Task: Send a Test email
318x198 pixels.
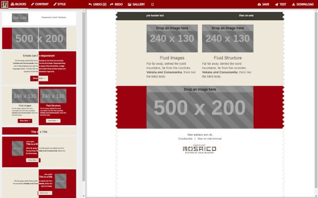Action: (x=280, y=4)
